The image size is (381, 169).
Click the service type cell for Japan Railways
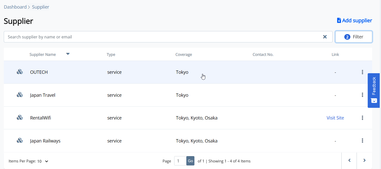114,141
